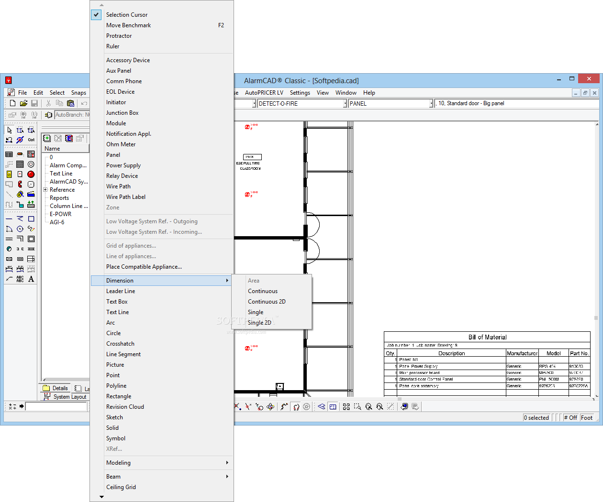Screen dimensions: 603x502
Task: Click the leader line tool icon
Action: (9, 279)
